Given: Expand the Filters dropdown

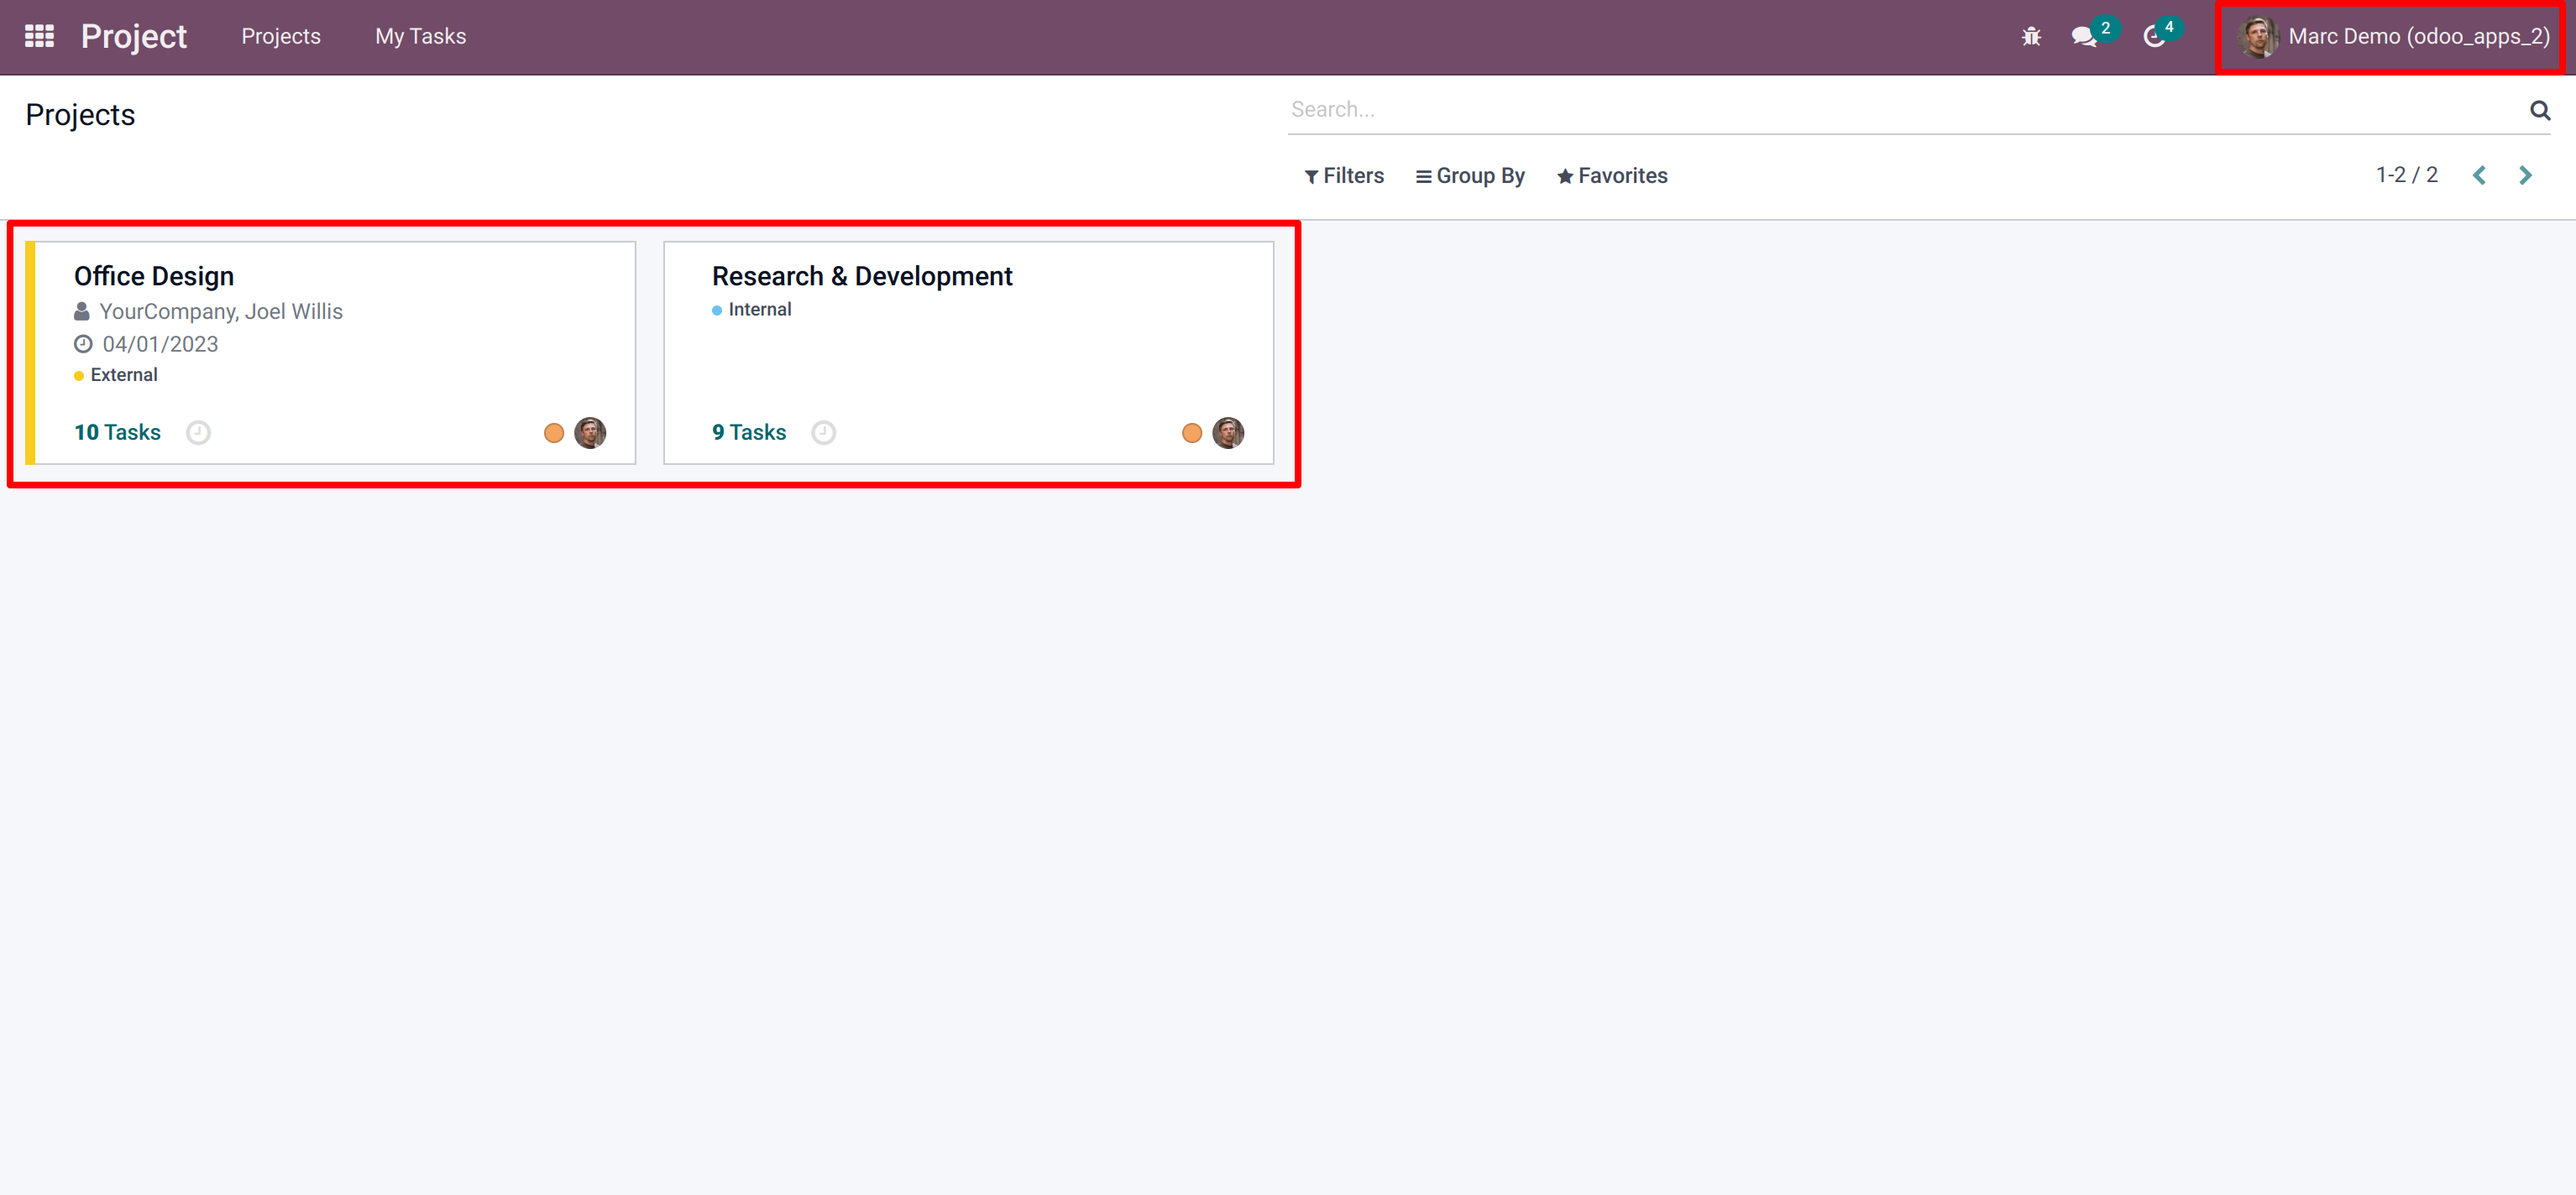Looking at the screenshot, I should [x=1344, y=176].
